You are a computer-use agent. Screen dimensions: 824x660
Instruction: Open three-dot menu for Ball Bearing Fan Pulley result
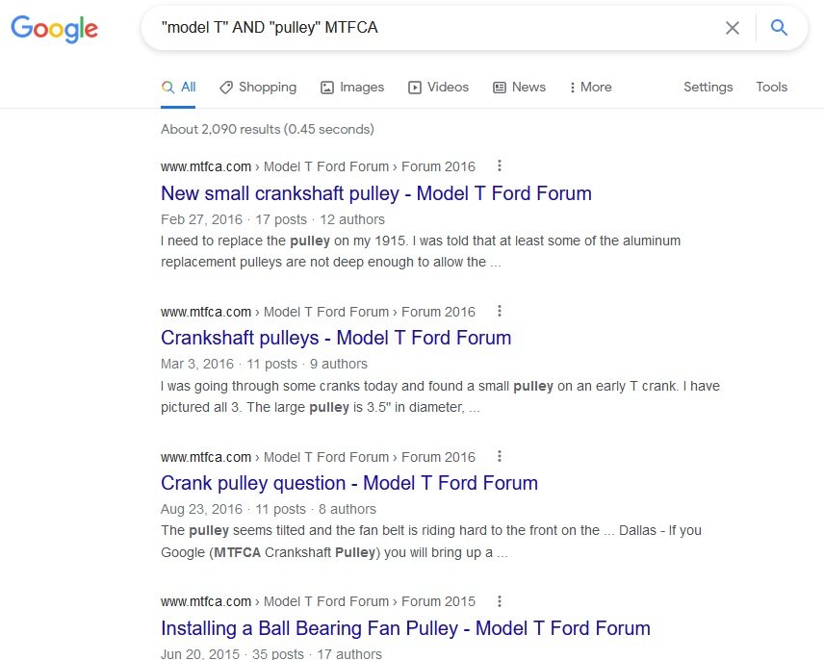pyautogui.click(x=499, y=601)
